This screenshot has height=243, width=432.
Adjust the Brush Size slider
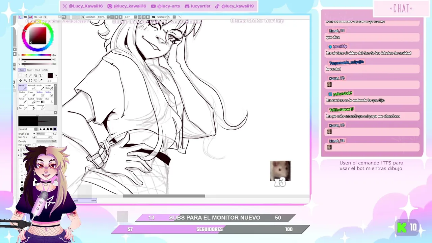click(47, 134)
